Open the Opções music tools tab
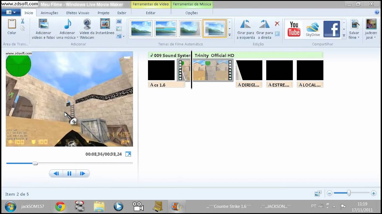The width and height of the screenshot is (382, 214). pos(192,13)
